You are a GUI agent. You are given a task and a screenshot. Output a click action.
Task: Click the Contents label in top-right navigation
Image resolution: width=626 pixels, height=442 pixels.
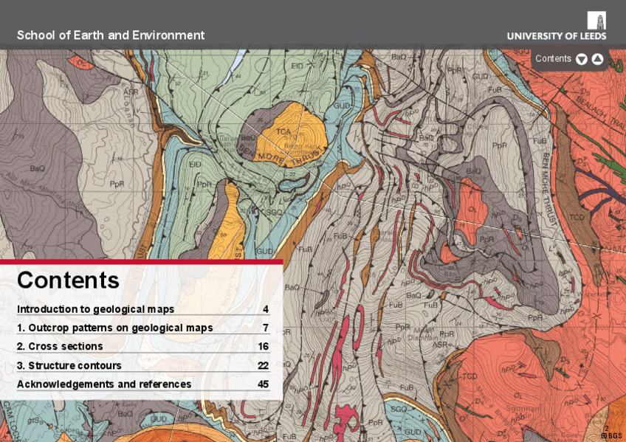coord(553,59)
